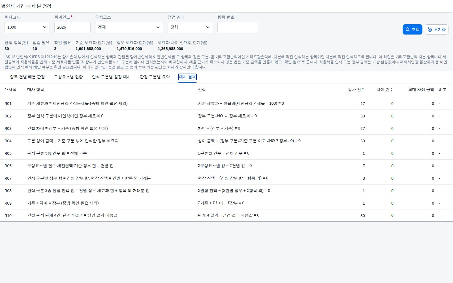Click formula '단계 4 결과 − 점검 결과 대응값 = 0'

(x=229, y=215)
